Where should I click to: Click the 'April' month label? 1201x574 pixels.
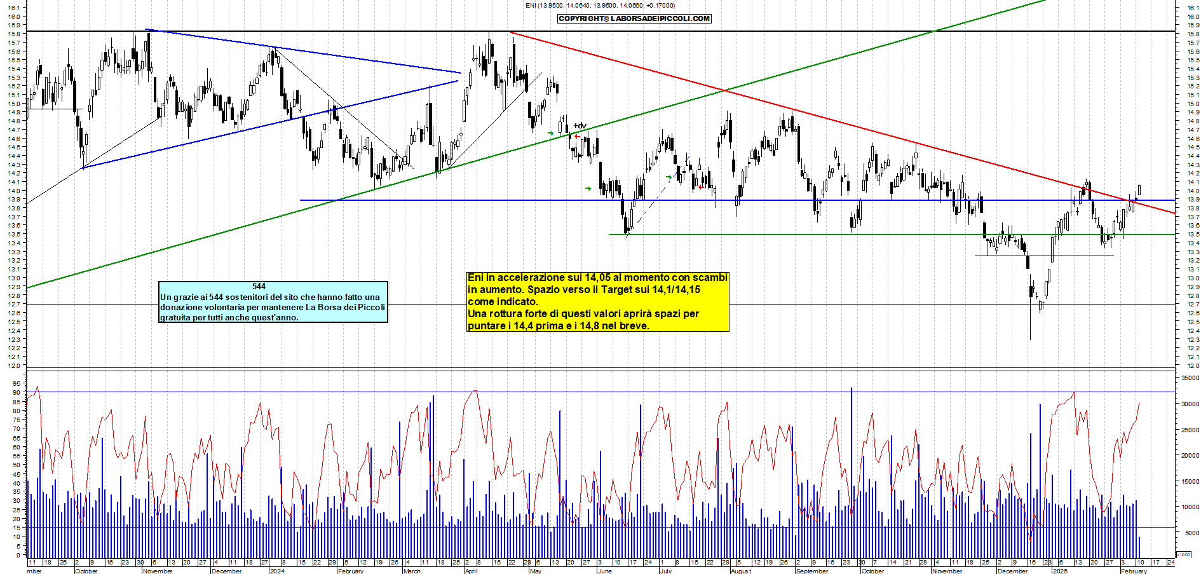471,571
